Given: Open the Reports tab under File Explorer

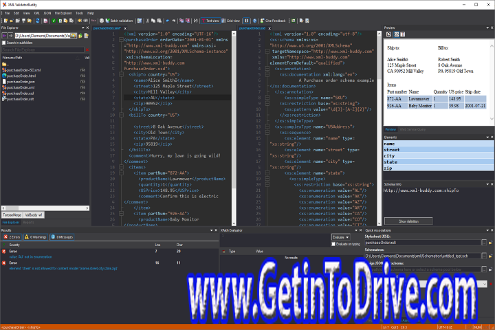Looking at the screenshot, I should [28, 222].
